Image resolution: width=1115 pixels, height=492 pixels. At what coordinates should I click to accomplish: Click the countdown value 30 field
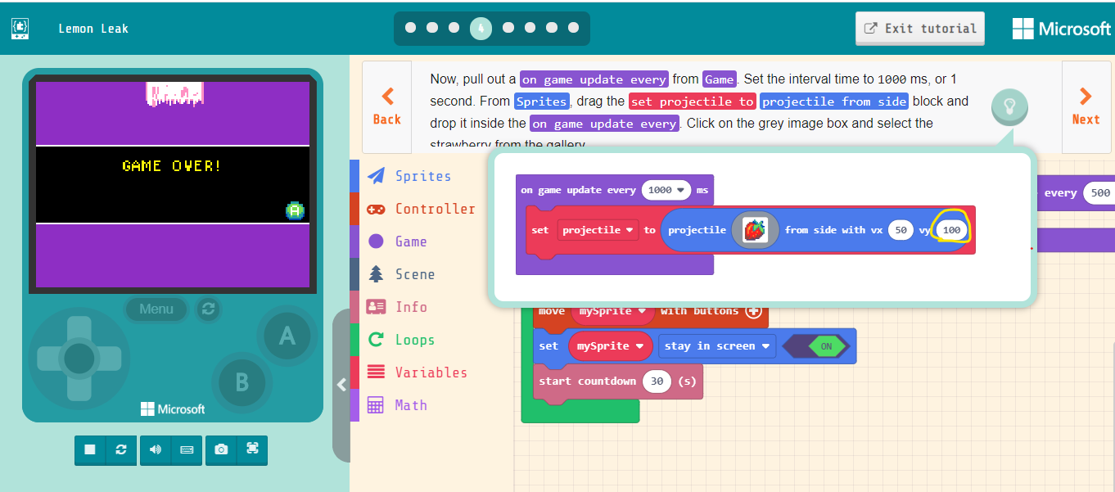point(657,381)
